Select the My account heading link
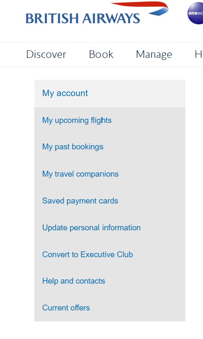Screen dimensions: 203x339 (65, 94)
